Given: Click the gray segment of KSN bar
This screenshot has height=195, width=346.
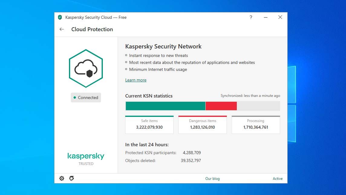Looking at the screenshot, I should pos(258,106).
